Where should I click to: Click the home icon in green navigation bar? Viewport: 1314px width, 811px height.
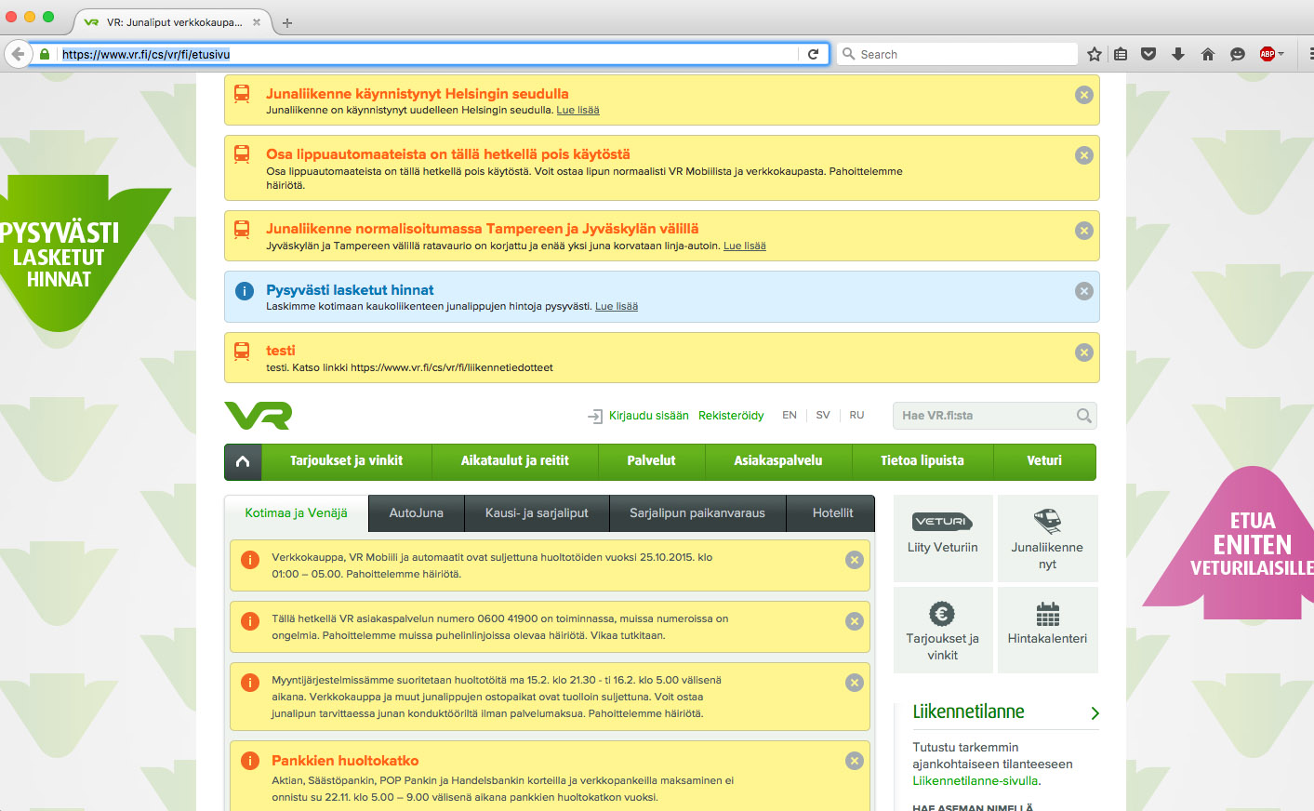(243, 461)
